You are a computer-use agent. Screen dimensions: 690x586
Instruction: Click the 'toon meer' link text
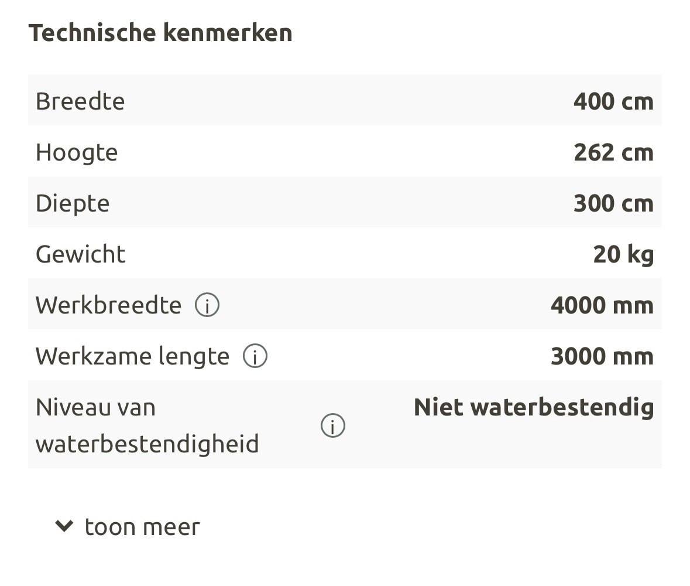[142, 527]
